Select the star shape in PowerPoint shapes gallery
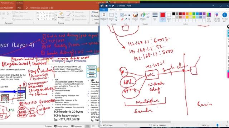The height and width of the screenshot is (128, 229). [53, 19]
